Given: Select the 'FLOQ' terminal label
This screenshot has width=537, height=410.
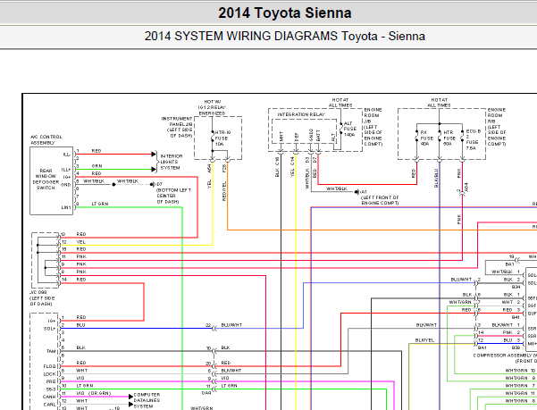Looking at the screenshot, I should pyautogui.click(x=50, y=366).
